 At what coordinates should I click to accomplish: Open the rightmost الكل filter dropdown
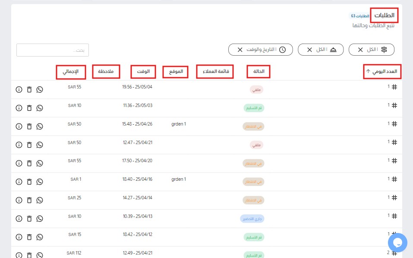coord(377,50)
